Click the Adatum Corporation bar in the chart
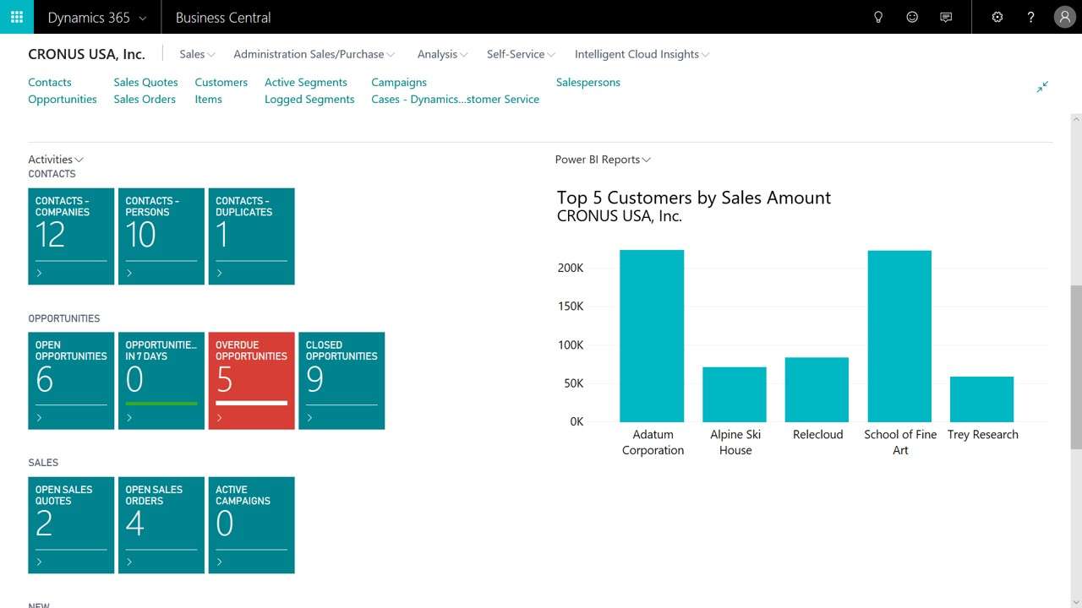Image resolution: width=1082 pixels, height=608 pixels. click(652, 334)
